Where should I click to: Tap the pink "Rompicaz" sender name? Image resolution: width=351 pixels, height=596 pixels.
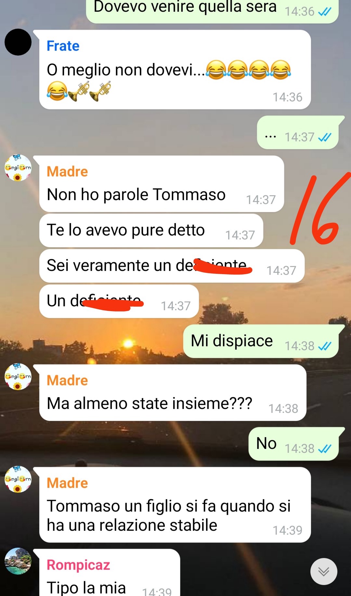click(x=78, y=565)
